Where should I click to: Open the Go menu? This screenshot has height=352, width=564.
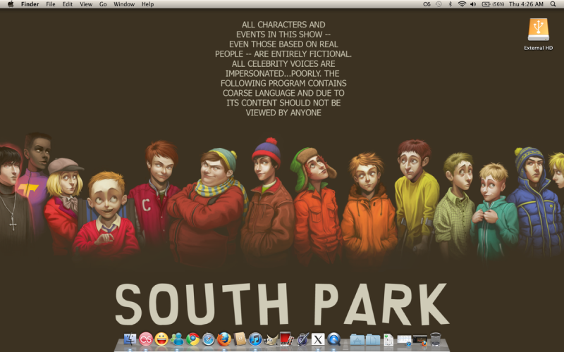(x=103, y=4)
